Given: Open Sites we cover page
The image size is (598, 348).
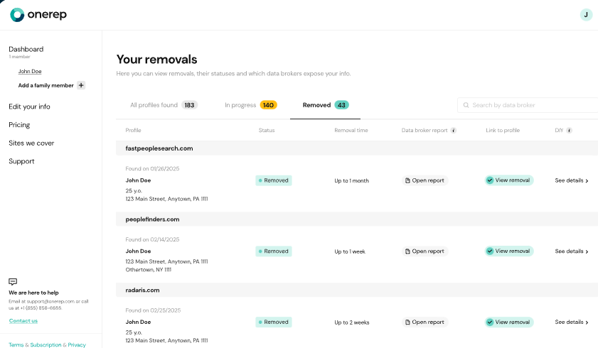Looking at the screenshot, I should (x=31, y=143).
